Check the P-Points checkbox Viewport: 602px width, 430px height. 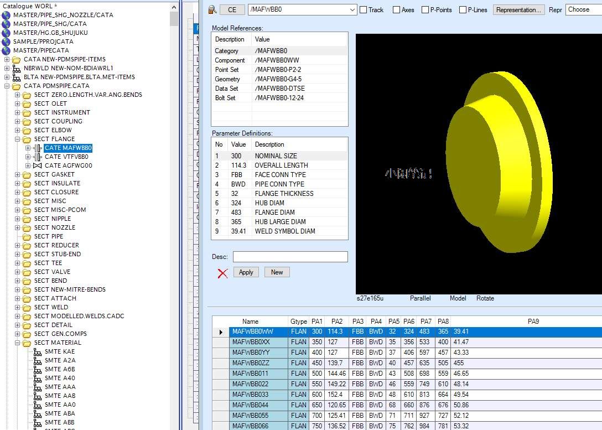tap(425, 10)
